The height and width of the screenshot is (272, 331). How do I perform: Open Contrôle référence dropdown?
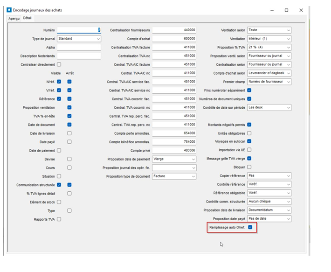pyautogui.click(x=269, y=184)
